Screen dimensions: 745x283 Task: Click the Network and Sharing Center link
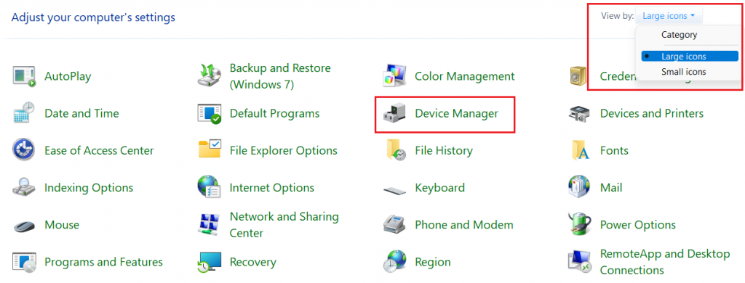pyautogui.click(x=284, y=225)
